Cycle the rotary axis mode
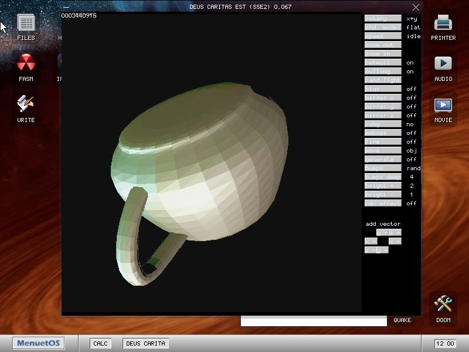Viewport: 469px width, 352px height. (382, 18)
